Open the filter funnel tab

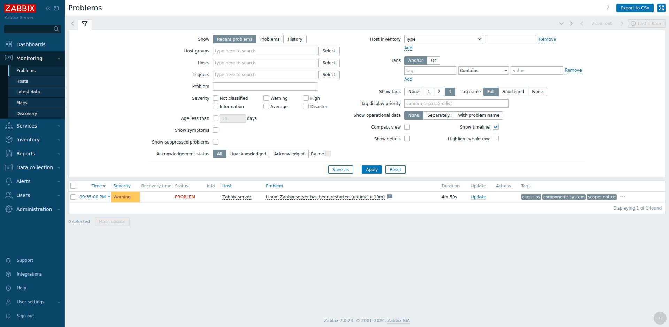pos(84,24)
